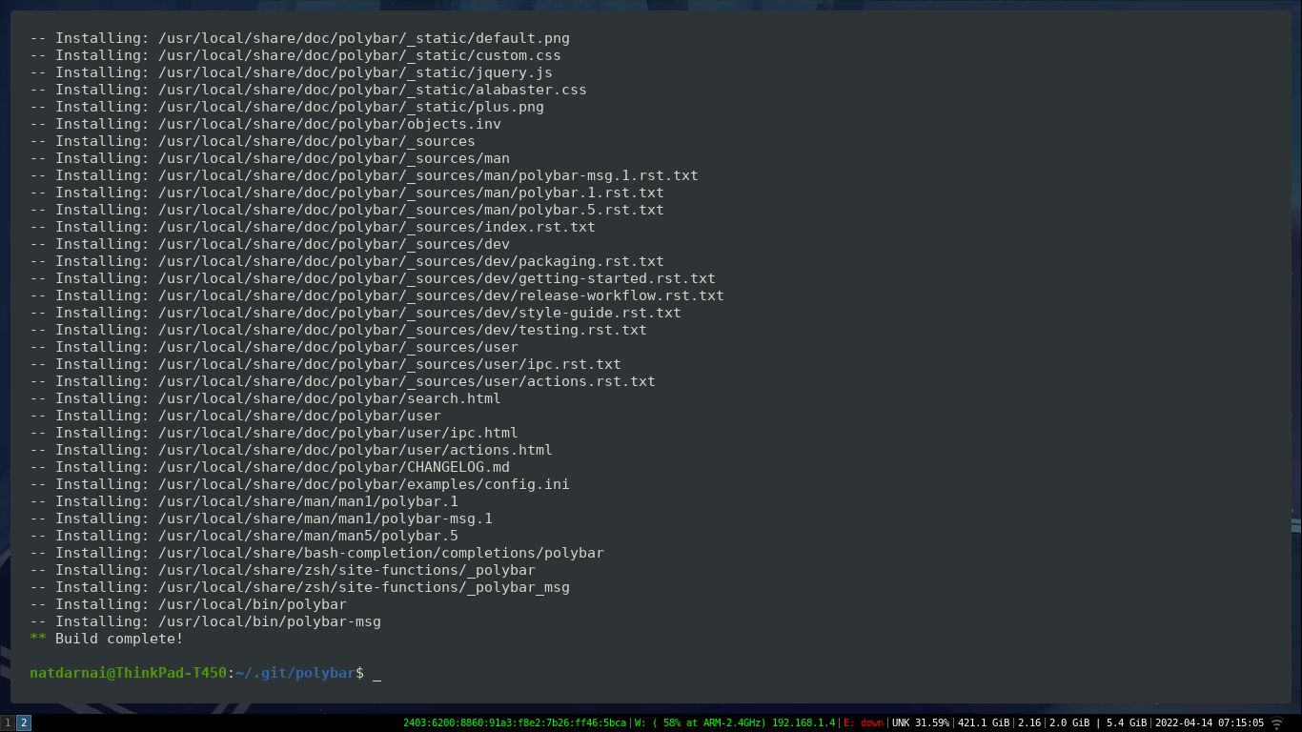The image size is (1302, 732).
Task: Click the objects.inv install line
Action: click(265, 124)
